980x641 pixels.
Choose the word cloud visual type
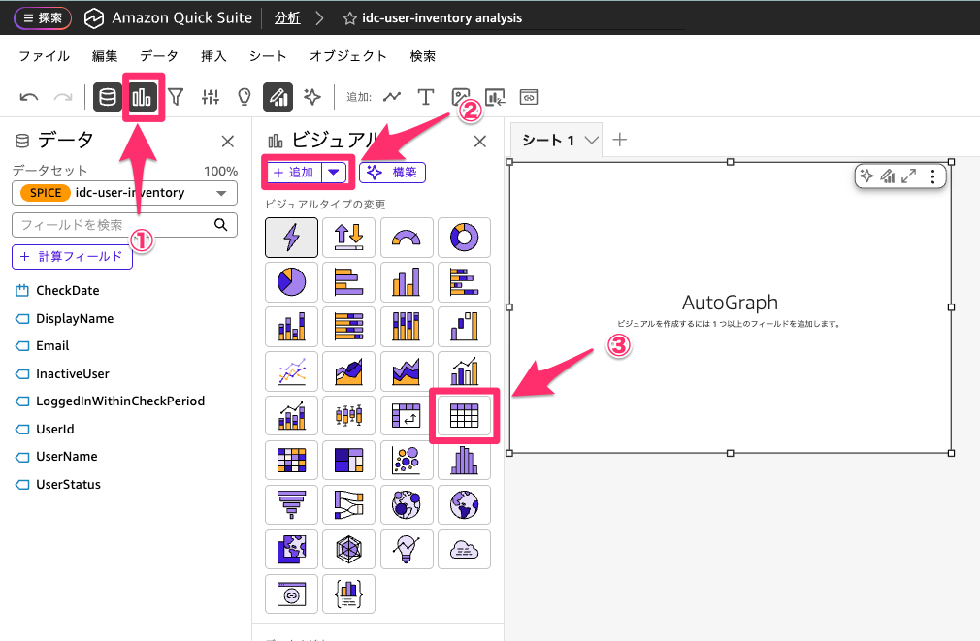[x=465, y=549]
